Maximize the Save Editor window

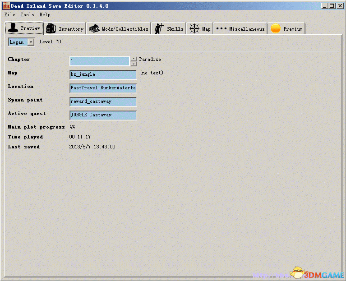click(332, 6)
